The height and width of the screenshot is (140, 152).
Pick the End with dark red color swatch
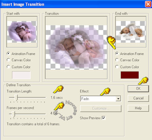[130, 75]
